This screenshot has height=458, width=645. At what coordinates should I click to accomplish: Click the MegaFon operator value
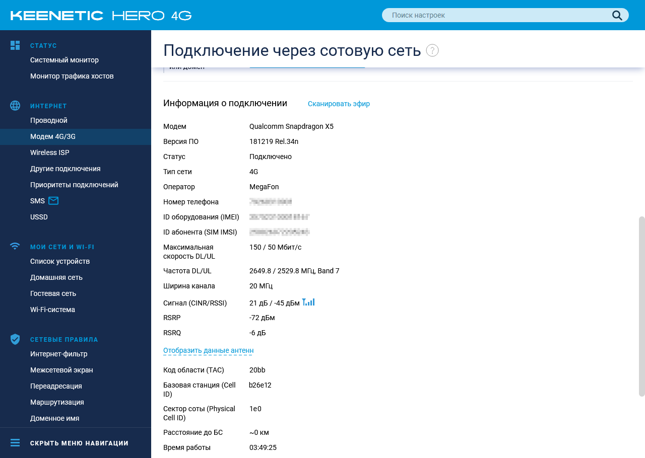(264, 187)
